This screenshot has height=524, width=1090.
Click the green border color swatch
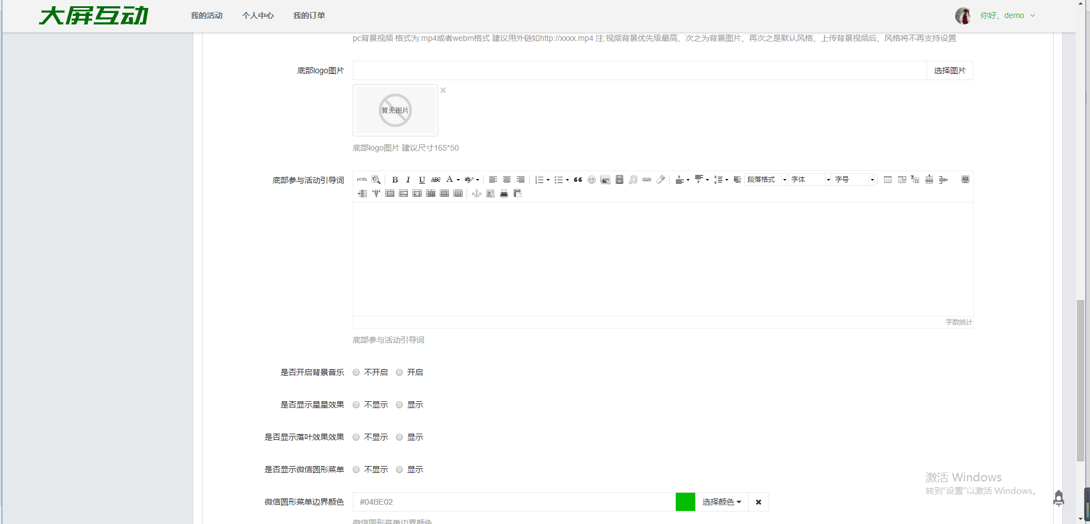[685, 502]
